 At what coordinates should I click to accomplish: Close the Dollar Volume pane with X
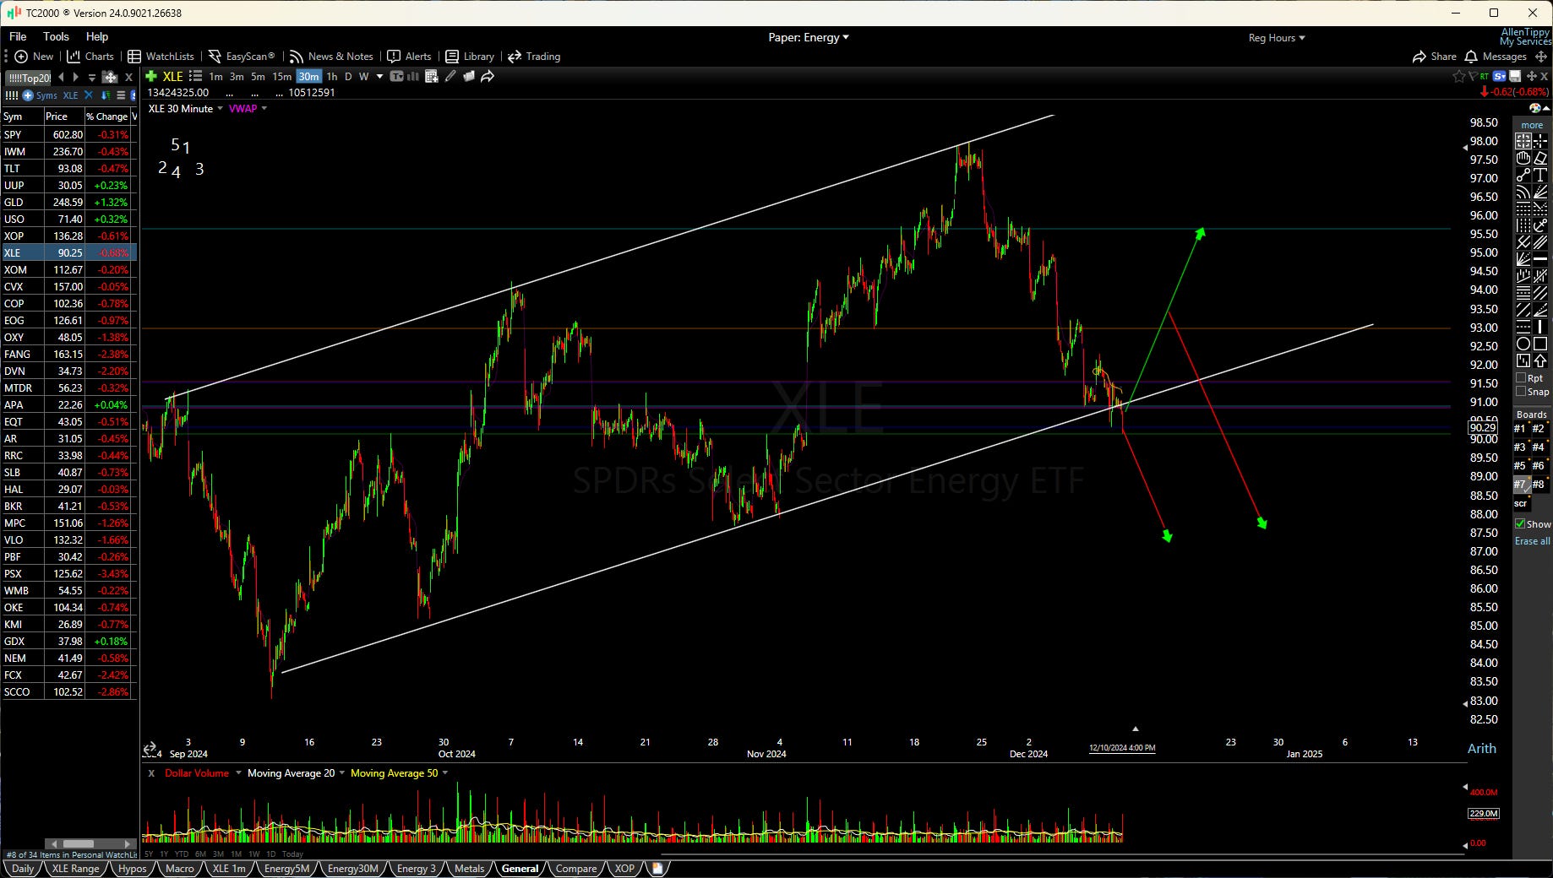(x=151, y=773)
